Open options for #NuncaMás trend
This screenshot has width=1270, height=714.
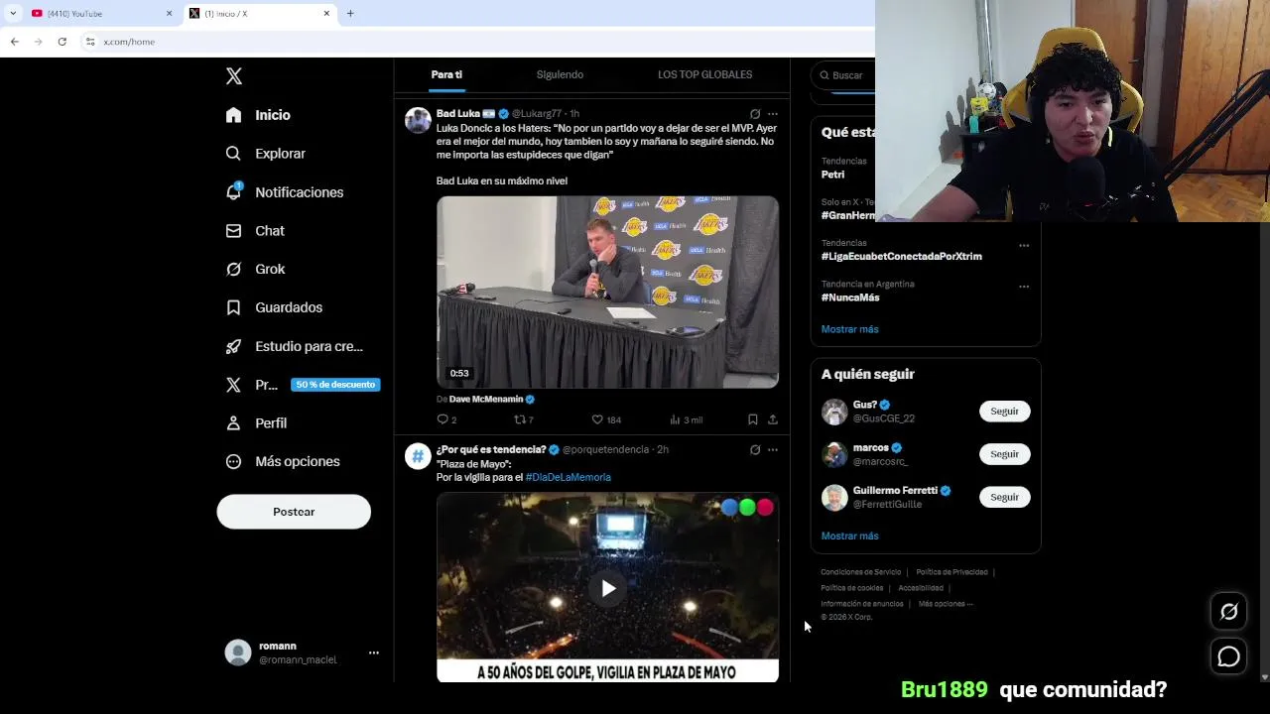click(x=1024, y=287)
